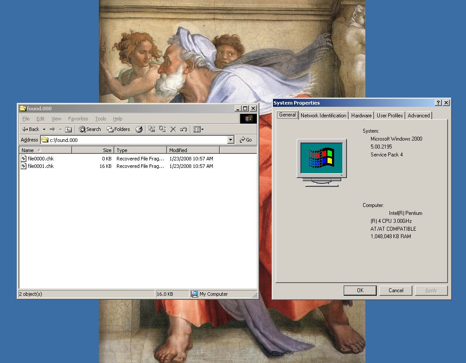The image size is (466, 363).
Task: Click the Delete X toolbar icon
Action: pos(173,129)
